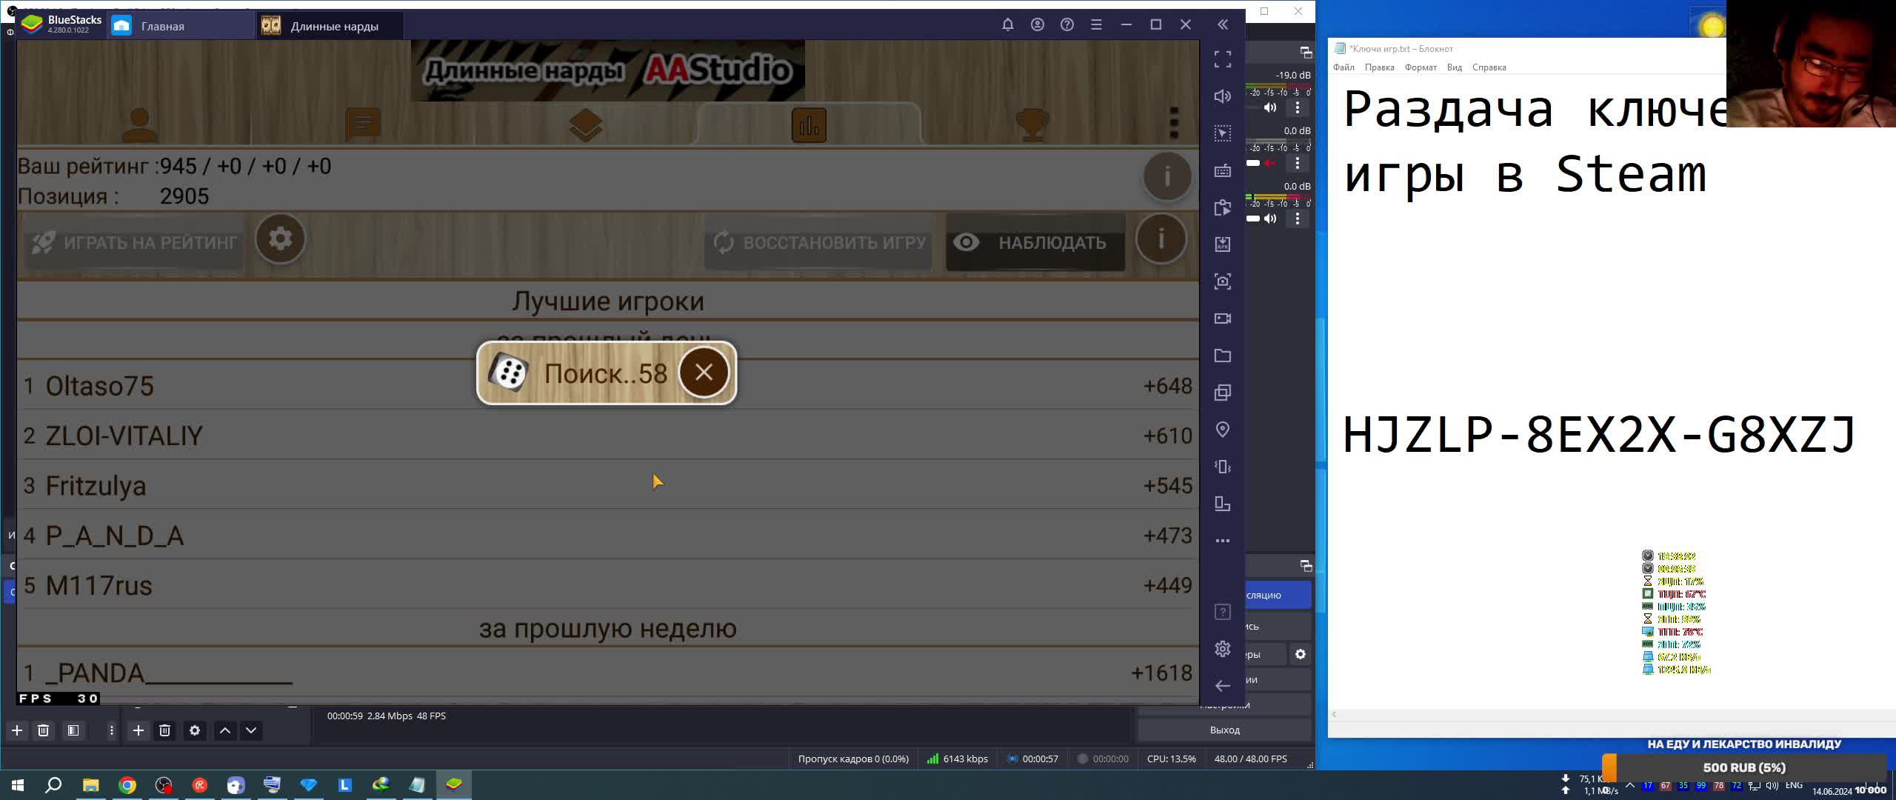Open BlueStacks media folder icon
The height and width of the screenshot is (800, 1896).
[1223, 356]
